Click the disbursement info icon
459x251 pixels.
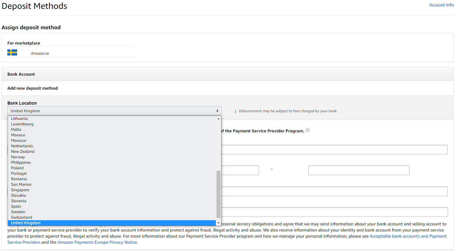pyautogui.click(x=235, y=111)
